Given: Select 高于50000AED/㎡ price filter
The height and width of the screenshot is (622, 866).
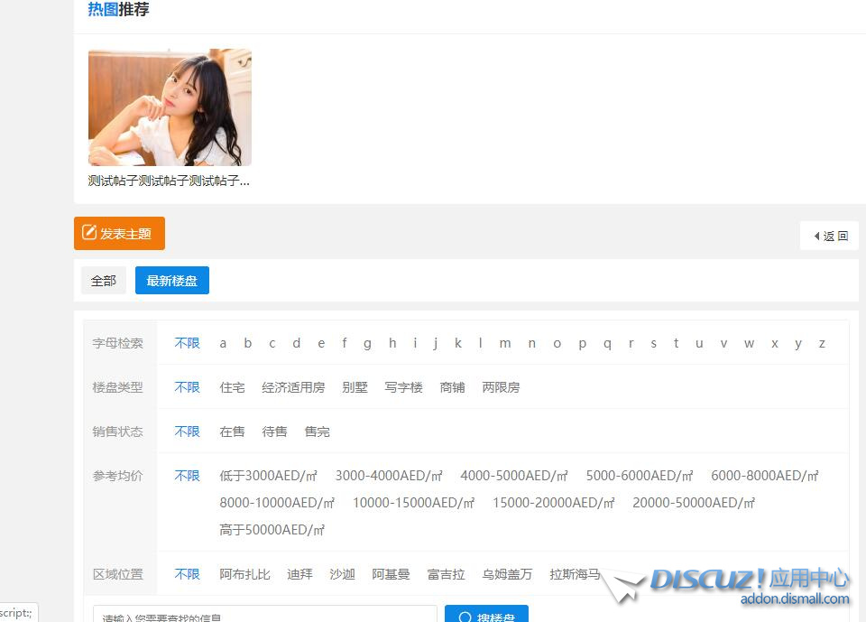Looking at the screenshot, I should point(272,530).
